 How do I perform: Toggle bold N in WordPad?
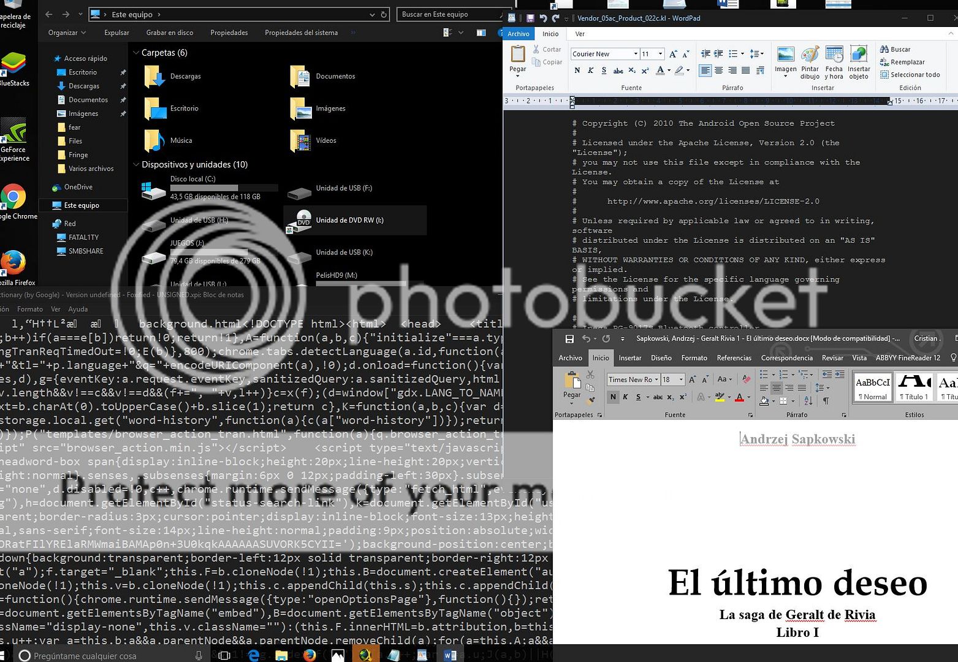pyautogui.click(x=577, y=70)
